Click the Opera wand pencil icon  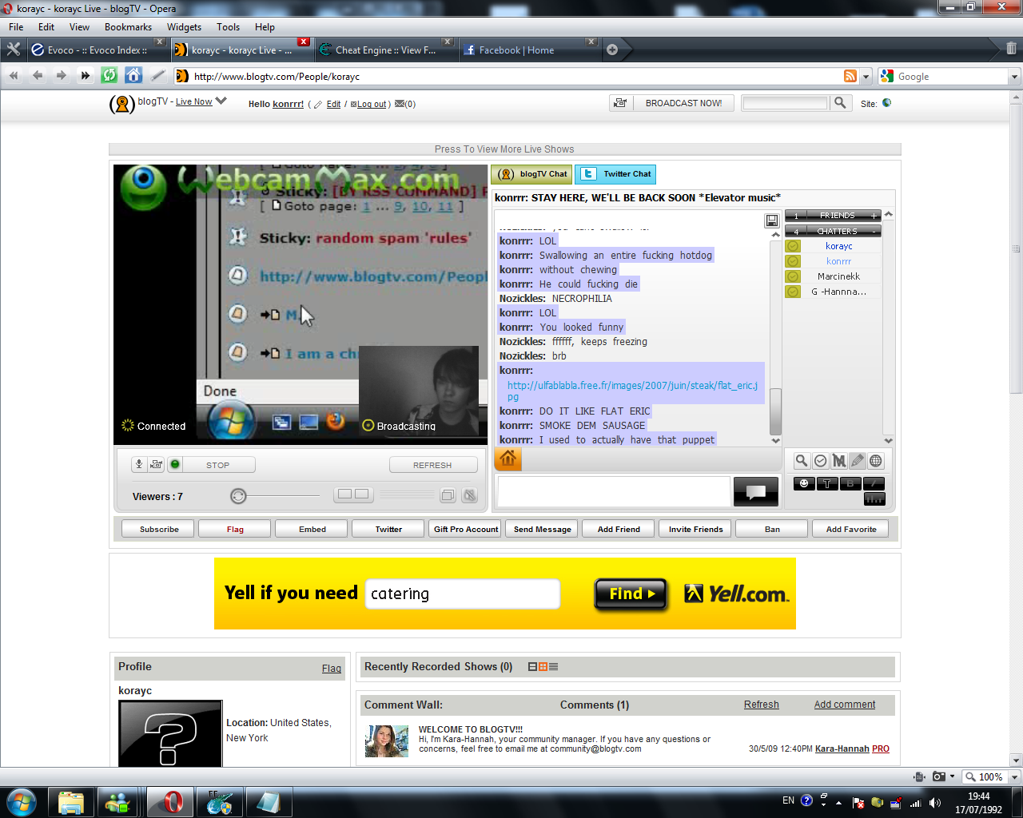[x=158, y=76]
